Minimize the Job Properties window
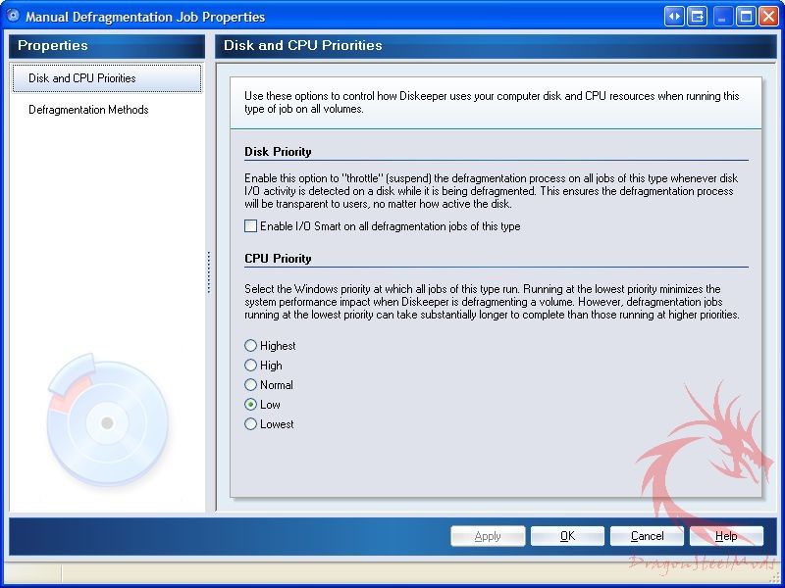The width and height of the screenshot is (785, 588). tap(723, 17)
